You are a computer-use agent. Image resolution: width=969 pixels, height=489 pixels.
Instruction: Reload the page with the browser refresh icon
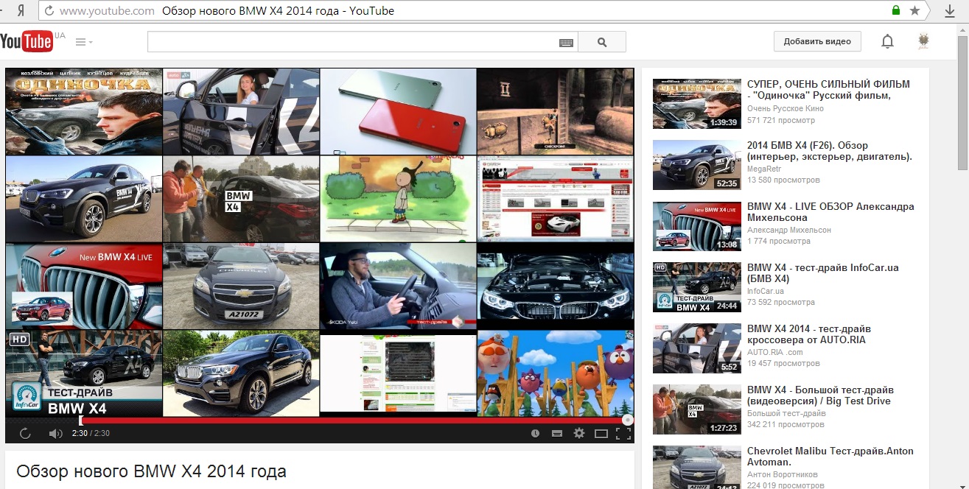(49, 10)
